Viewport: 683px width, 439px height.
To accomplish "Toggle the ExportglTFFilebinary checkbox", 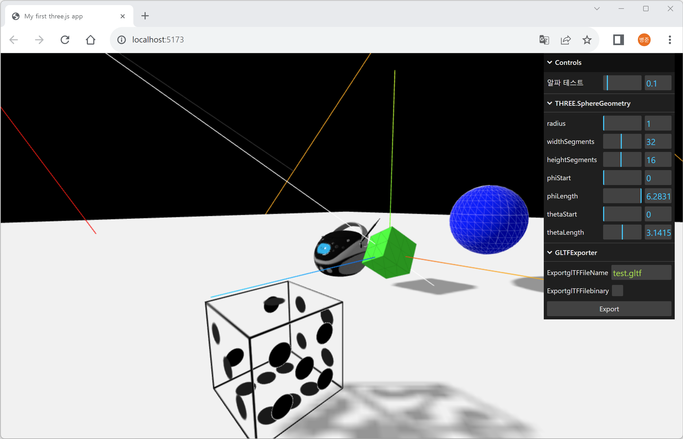I will coord(617,291).
